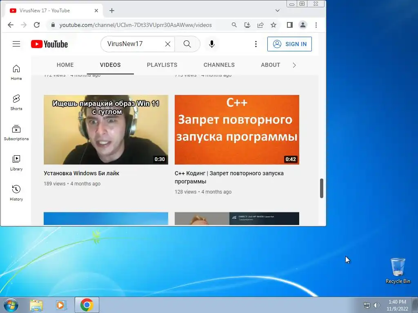Click the zoom magnifier in address bar
The width and height of the screenshot is (418, 313).
[x=234, y=25]
